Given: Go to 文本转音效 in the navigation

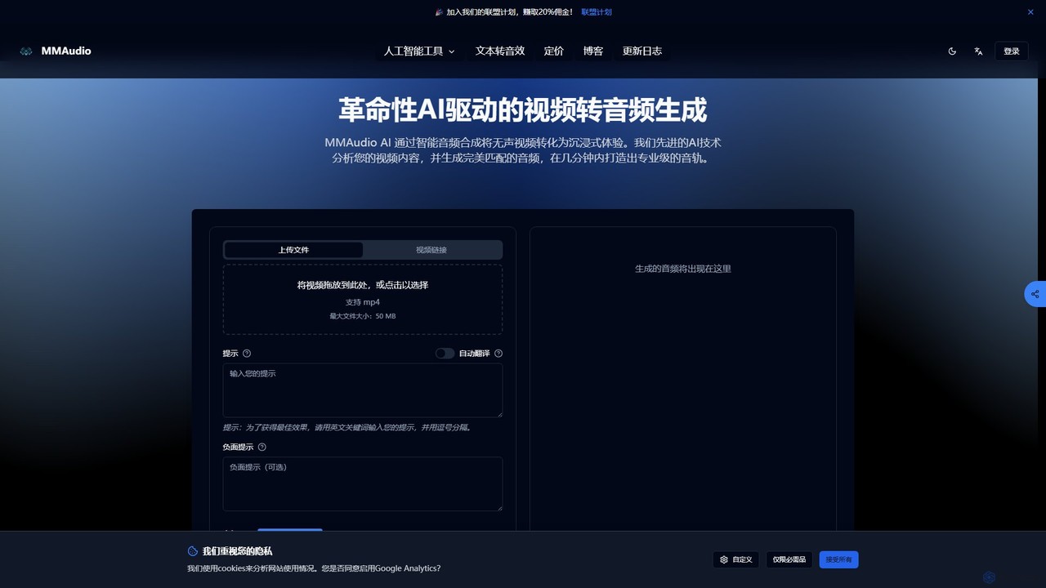Looking at the screenshot, I should tap(500, 51).
